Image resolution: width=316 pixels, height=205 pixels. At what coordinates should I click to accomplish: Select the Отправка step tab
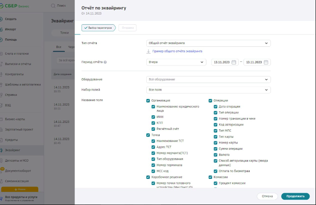pos(128,28)
